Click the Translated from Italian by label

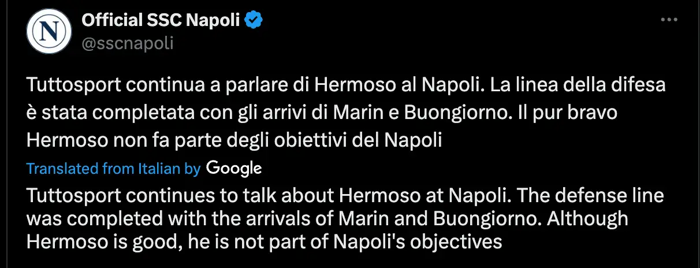click(x=114, y=169)
